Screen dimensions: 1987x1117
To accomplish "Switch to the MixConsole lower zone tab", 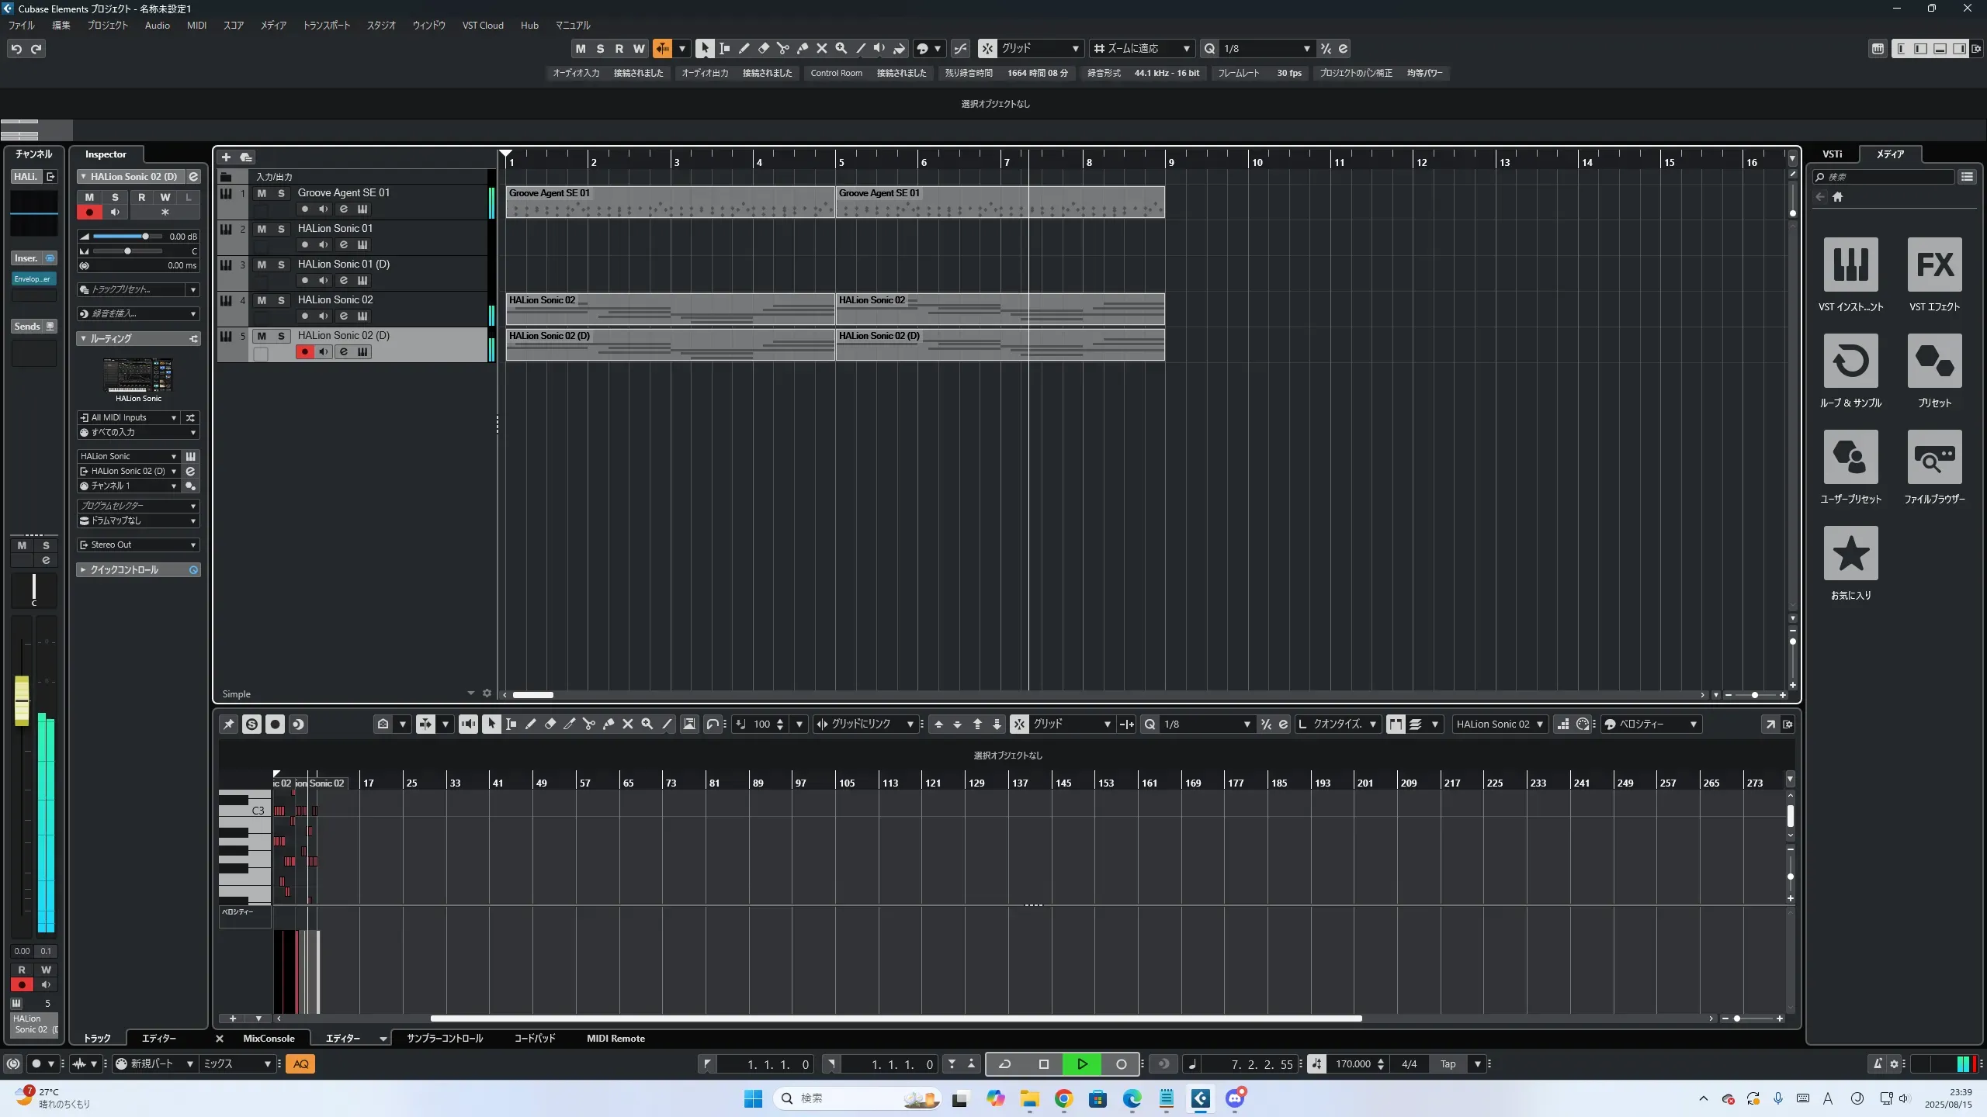I will (x=269, y=1039).
